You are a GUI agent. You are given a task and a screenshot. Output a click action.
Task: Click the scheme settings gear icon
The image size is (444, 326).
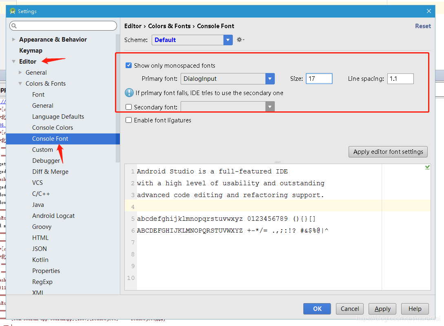240,40
